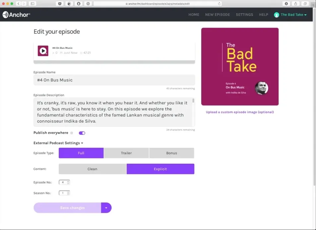The height and width of the screenshot is (230, 316).
Task: Open SETTINGS in navigation
Action: point(244,15)
